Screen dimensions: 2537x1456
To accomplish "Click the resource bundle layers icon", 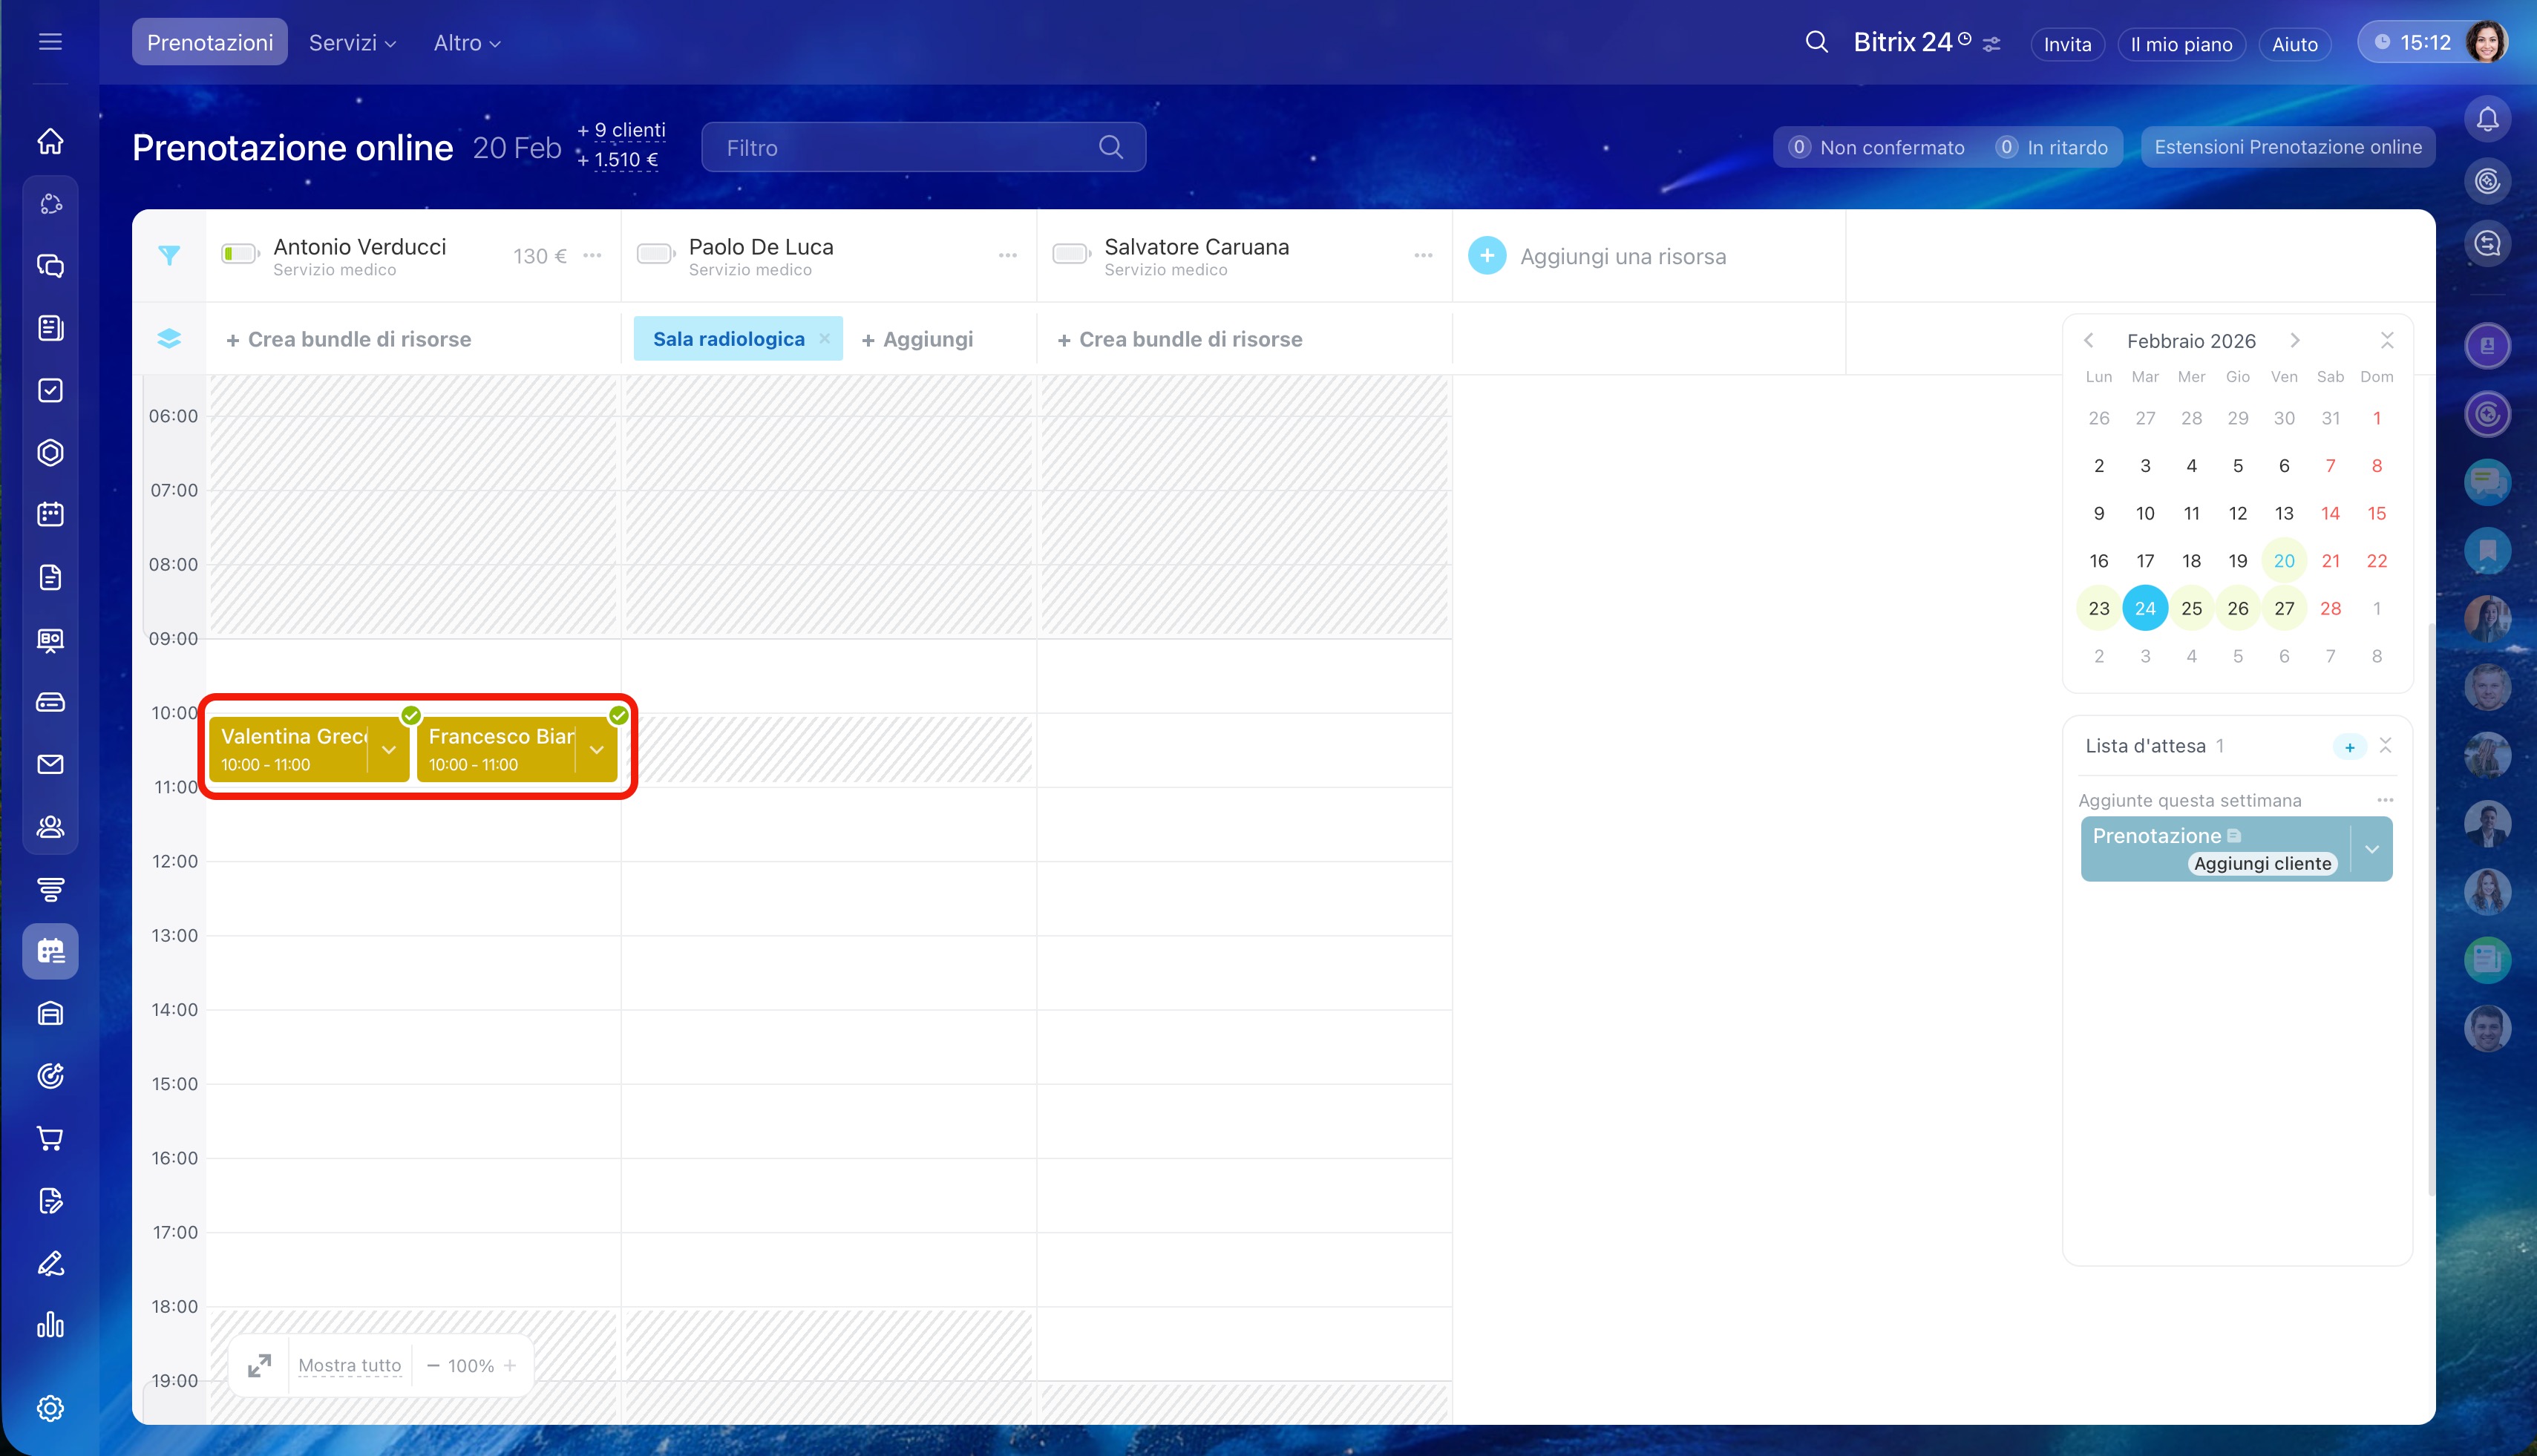I will (169, 339).
